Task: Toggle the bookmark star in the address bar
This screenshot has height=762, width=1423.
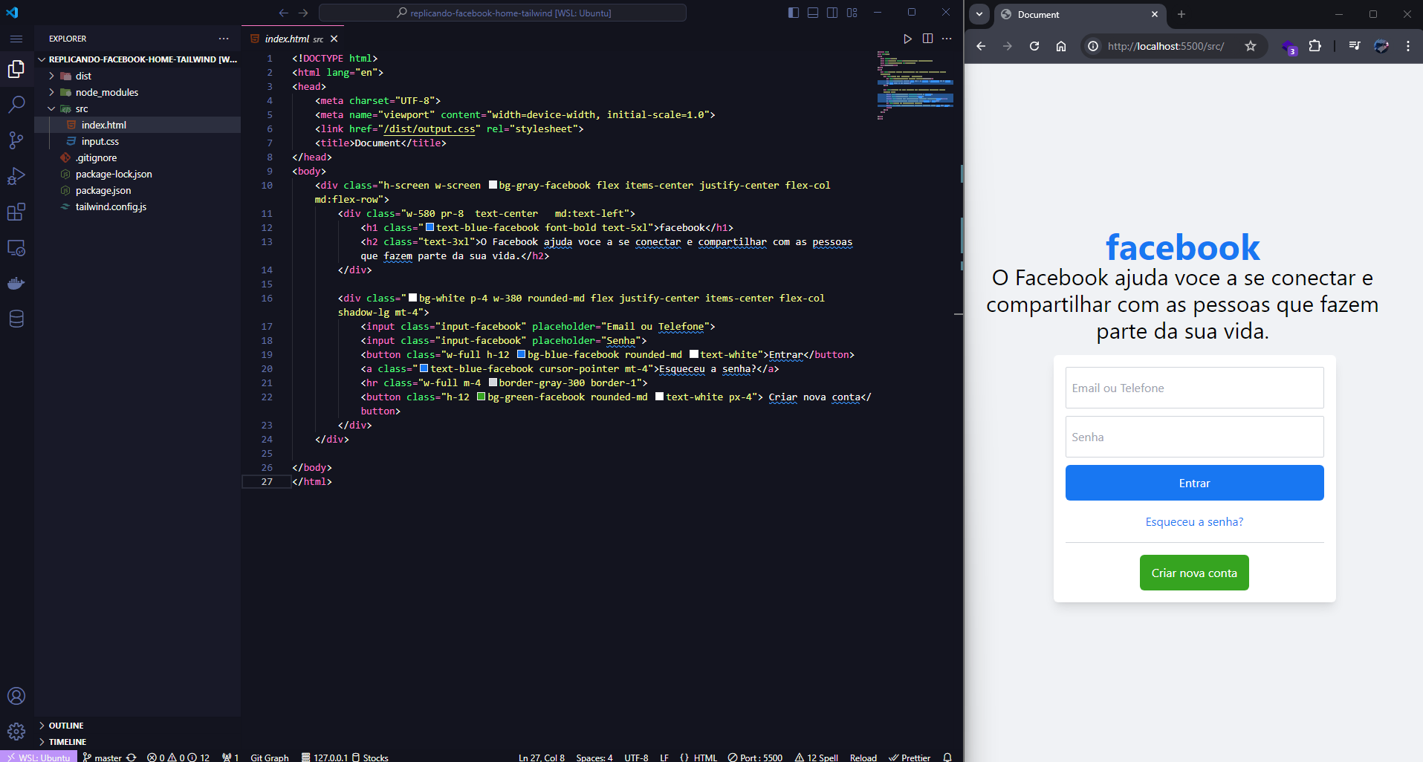Action: 1252,45
